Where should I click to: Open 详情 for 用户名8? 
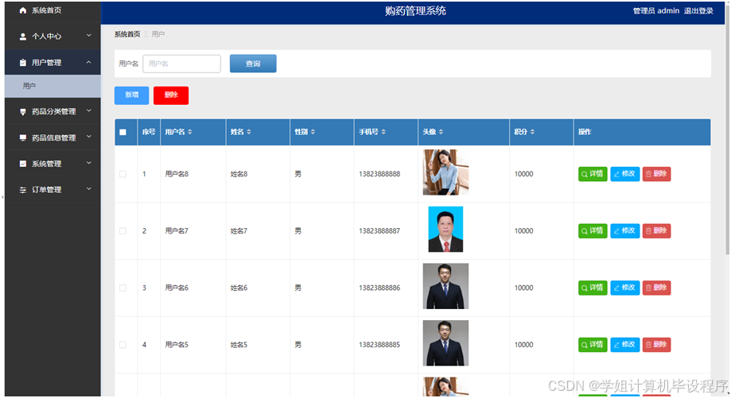point(593,174)
